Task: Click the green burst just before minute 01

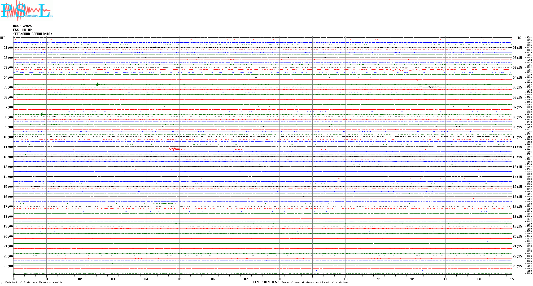Action: (42, 114)
